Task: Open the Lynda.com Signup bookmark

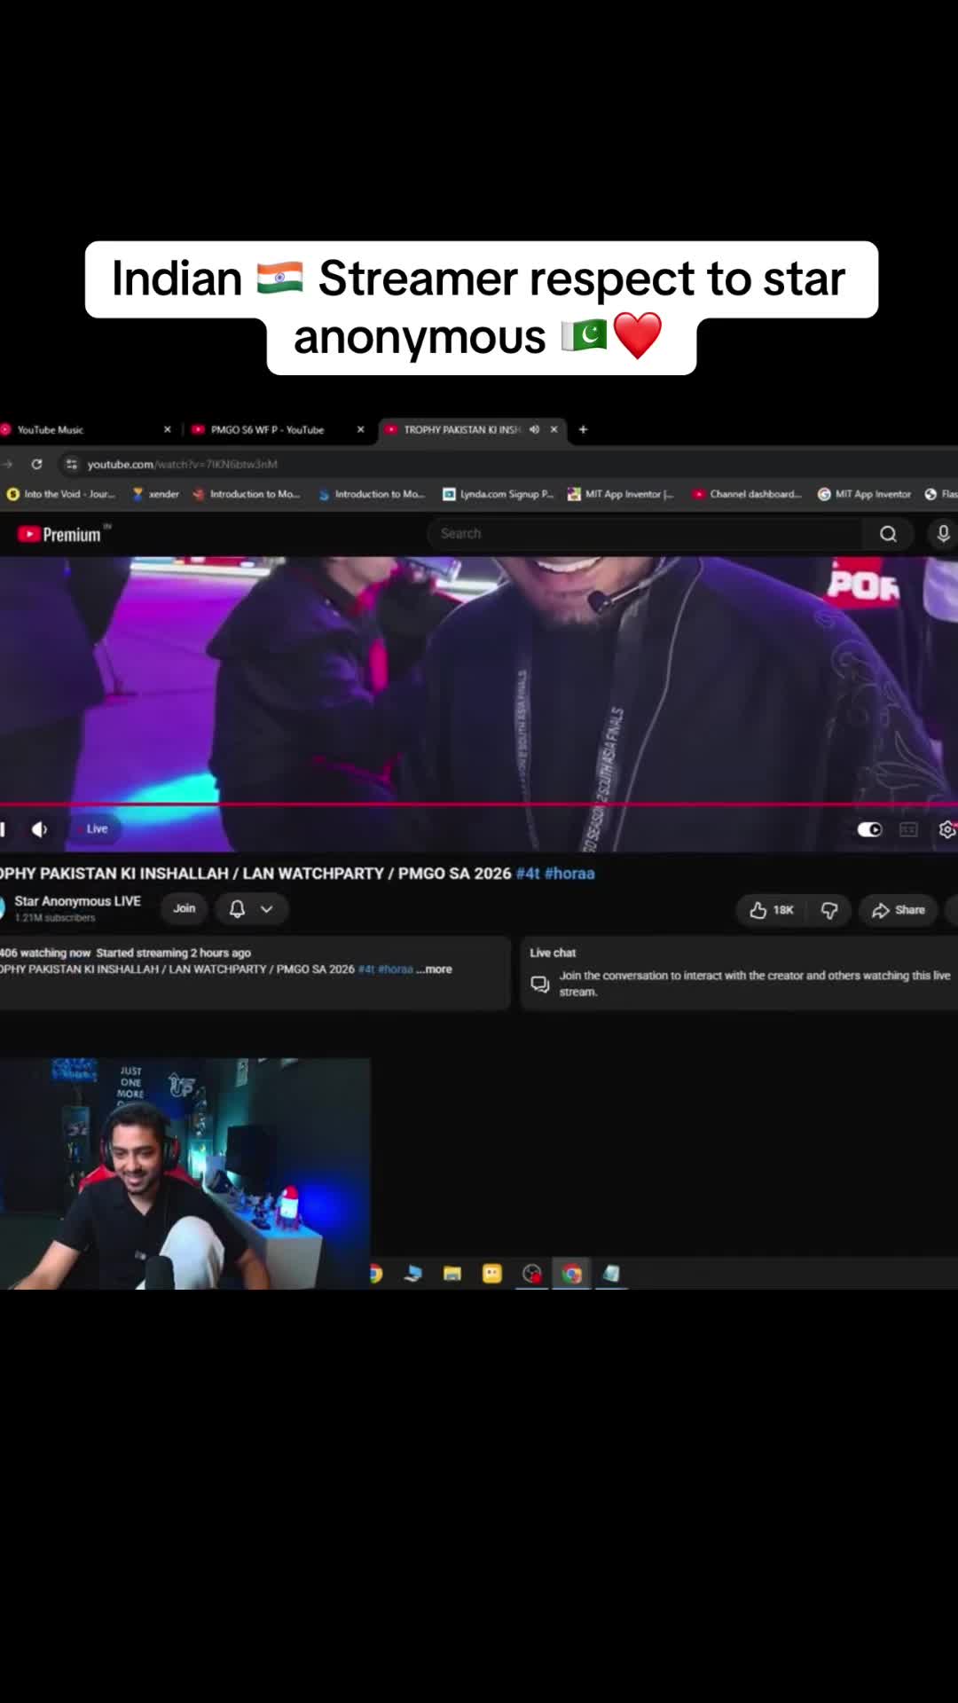Action: point(499,494)
